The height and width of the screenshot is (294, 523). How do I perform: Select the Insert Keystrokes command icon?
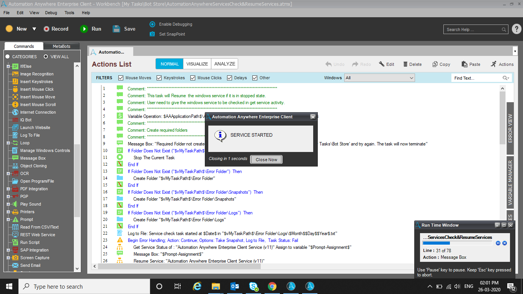coord(15,82)
